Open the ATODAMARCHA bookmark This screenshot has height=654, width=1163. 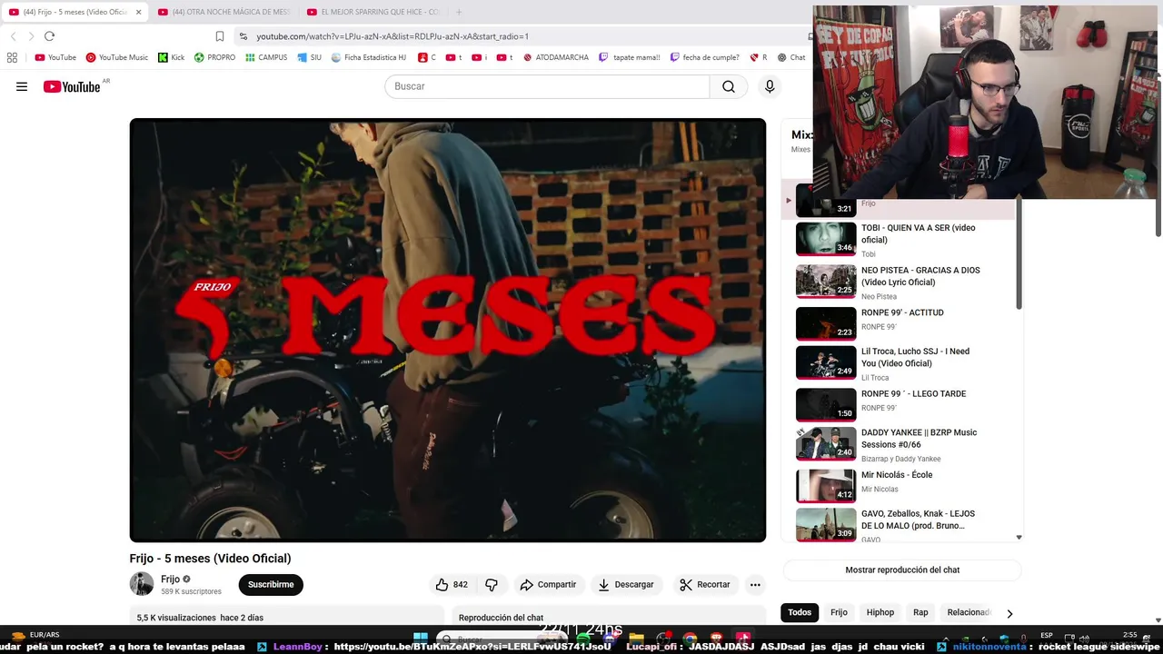click(556, 57)
